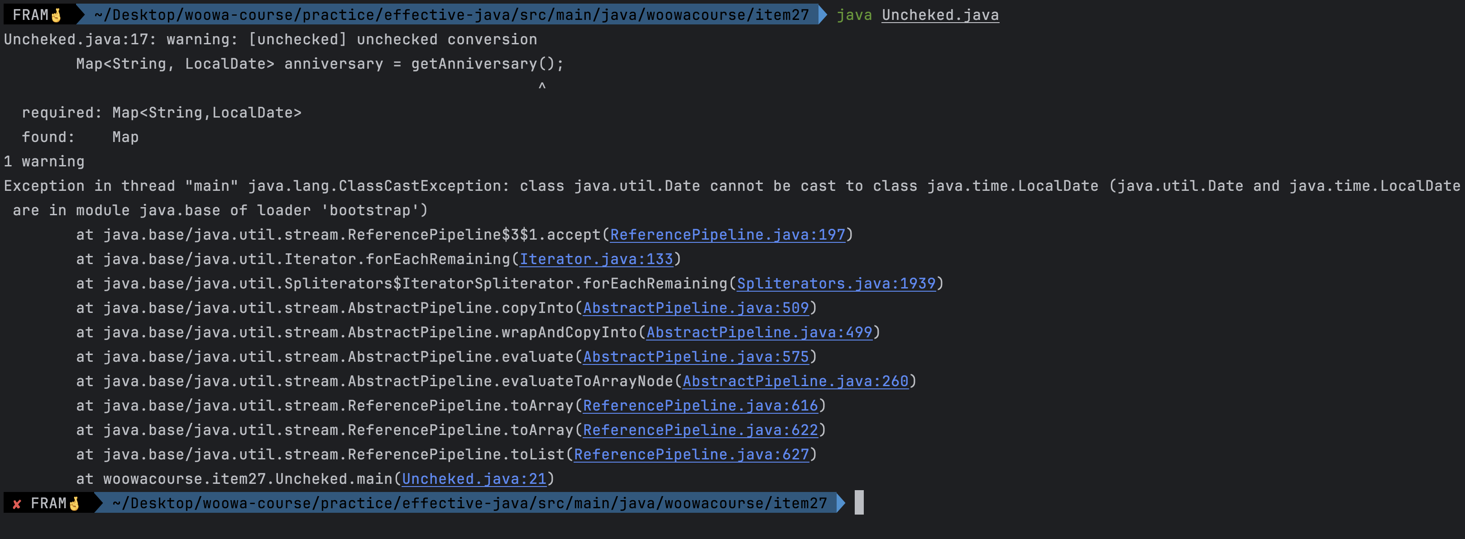Viewport: 1465px width, 539px height.
Task: Open the Uncheked.java:21 stack trace link
Action: 474,479
